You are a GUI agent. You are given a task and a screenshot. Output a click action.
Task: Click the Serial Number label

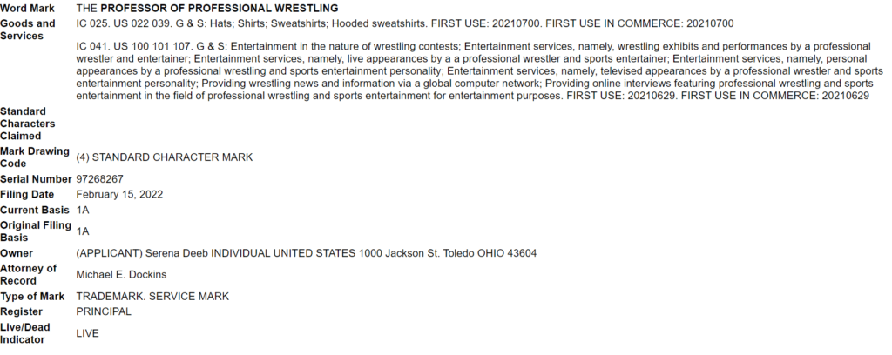(x=36, y=179)
